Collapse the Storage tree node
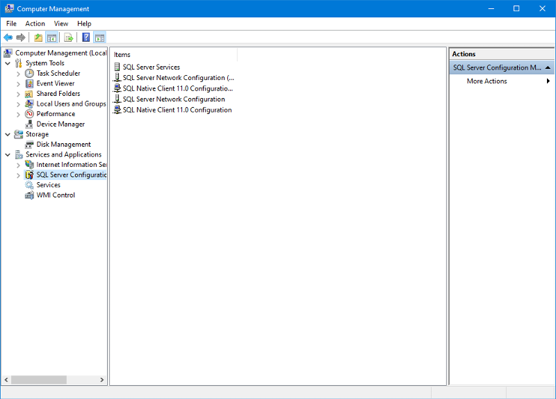556x399 pixels. (x=8, y=134)
